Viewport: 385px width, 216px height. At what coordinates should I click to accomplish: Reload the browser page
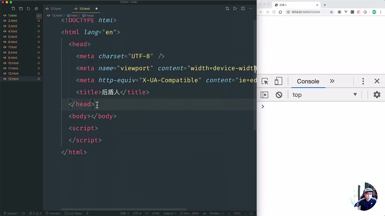274,12
